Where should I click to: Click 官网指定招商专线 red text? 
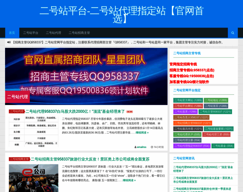[x=183, y=64]
